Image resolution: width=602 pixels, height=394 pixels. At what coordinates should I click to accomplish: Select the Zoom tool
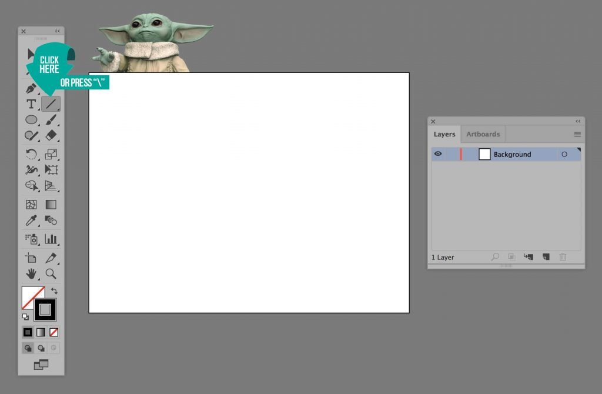51,274
